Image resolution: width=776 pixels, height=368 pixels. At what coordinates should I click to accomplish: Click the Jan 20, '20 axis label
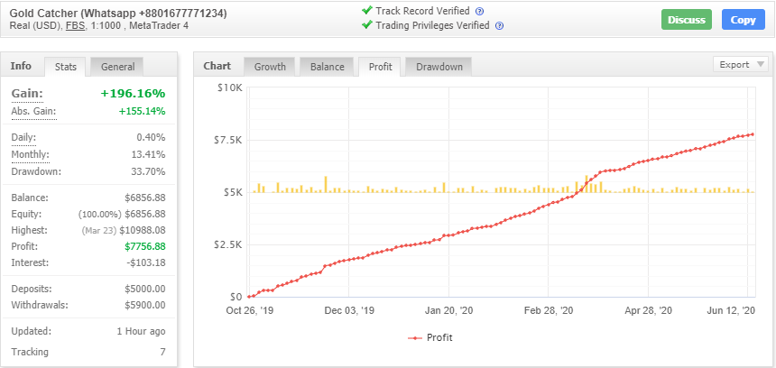(x=448, y=310)
